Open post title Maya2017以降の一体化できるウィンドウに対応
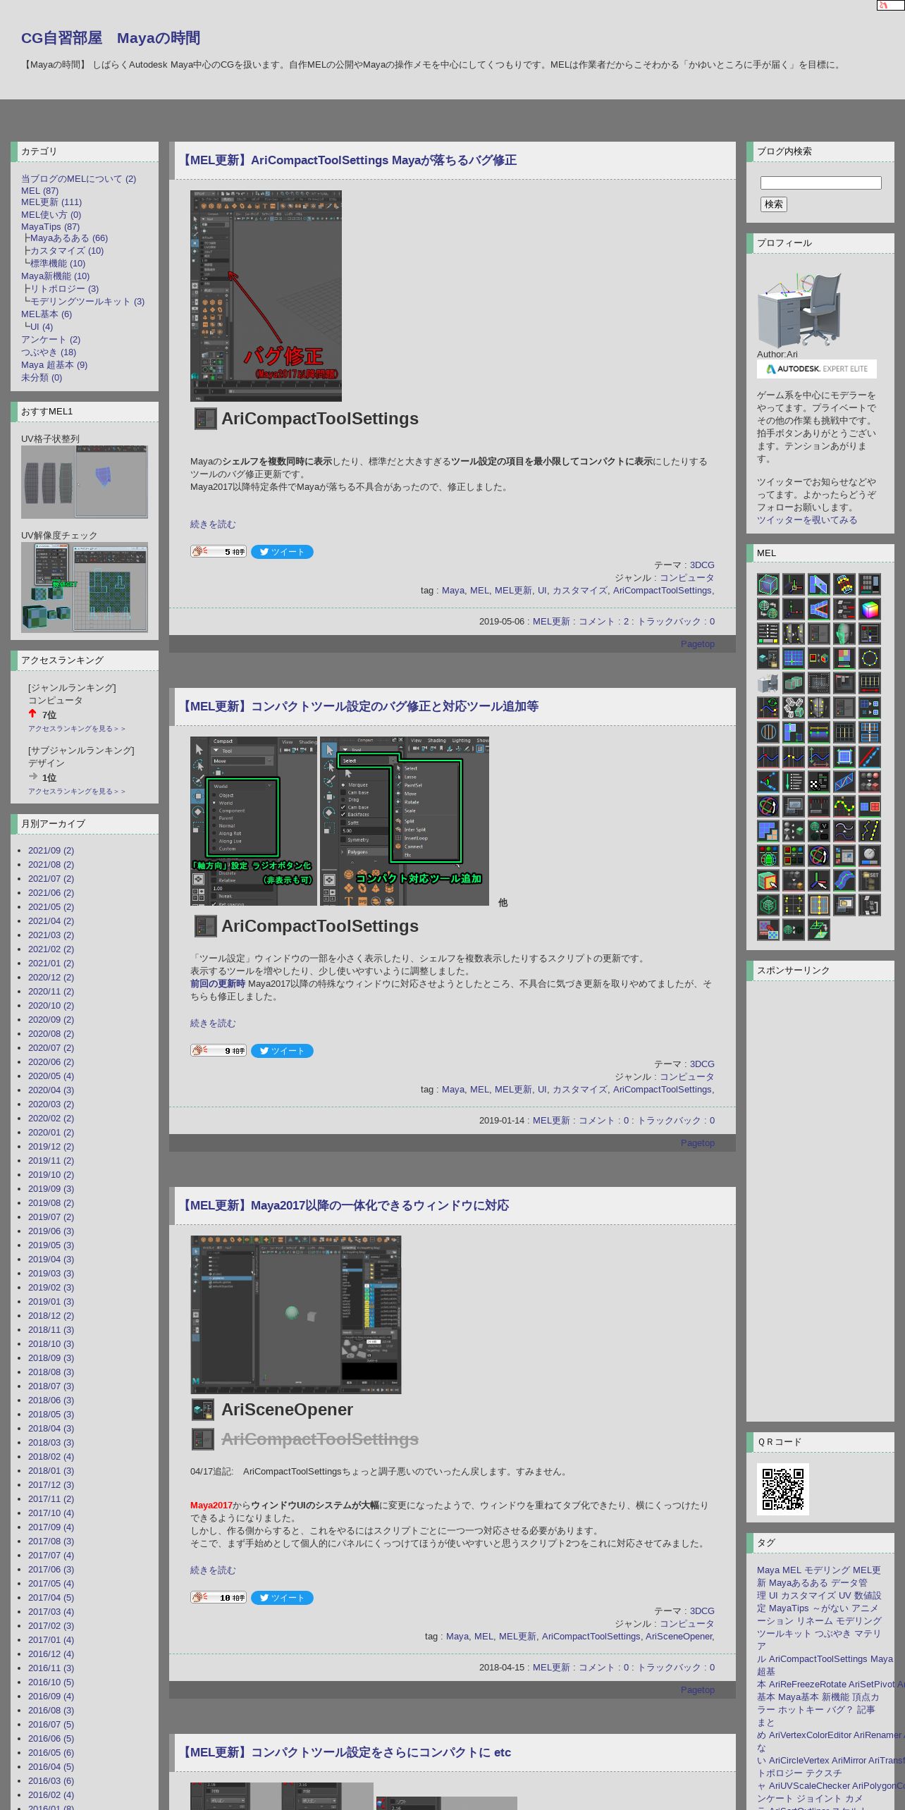 pyautogui.click(x=344, y=1205)
